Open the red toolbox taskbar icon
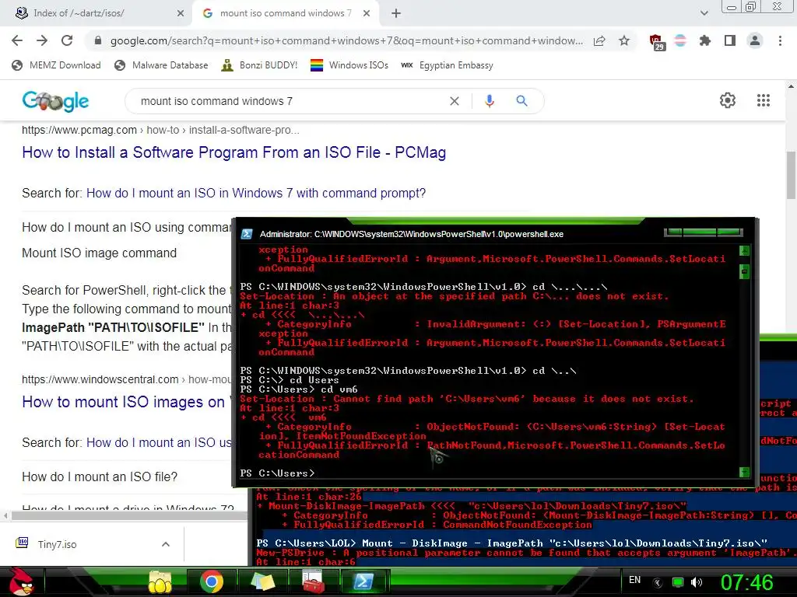 (x=313, y=581)
